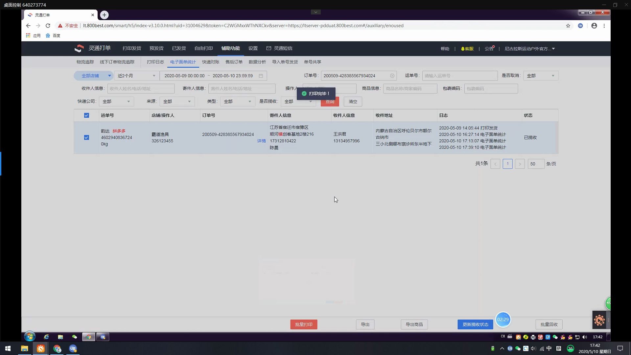Close the 灵通打单 browser tab
This screenshot has height=355, width=631.
tap(93, 15)
